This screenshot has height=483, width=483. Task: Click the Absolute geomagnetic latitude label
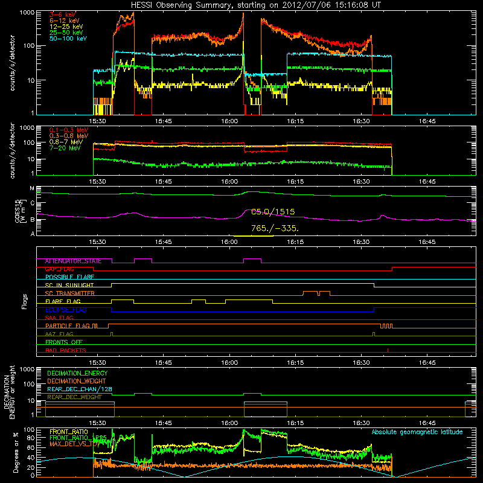417,432
